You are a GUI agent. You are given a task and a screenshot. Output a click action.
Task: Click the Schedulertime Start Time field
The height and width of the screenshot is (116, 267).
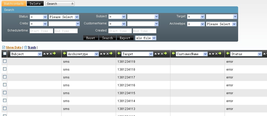[41, 31]
